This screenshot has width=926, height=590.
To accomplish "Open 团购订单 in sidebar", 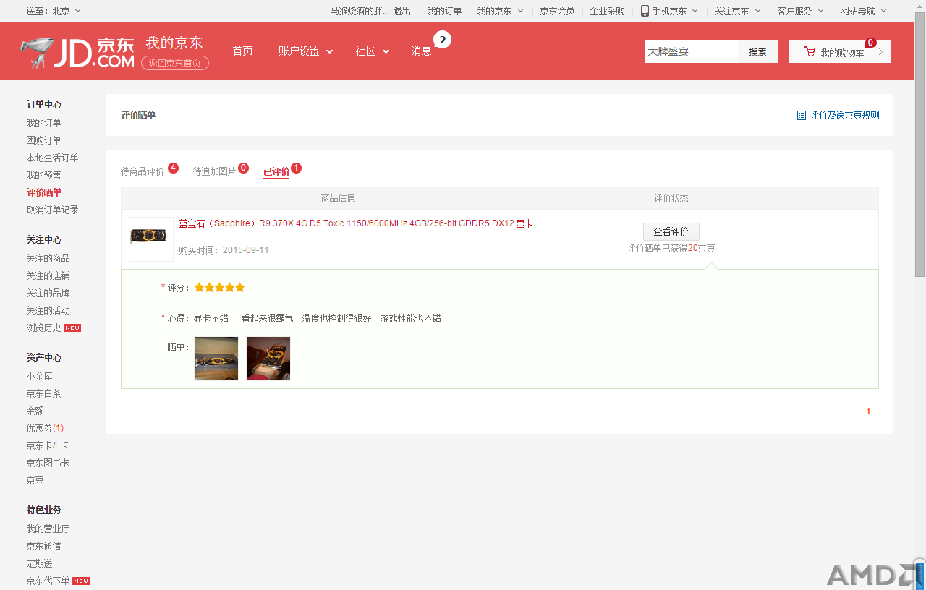I will tap(44, 140).
